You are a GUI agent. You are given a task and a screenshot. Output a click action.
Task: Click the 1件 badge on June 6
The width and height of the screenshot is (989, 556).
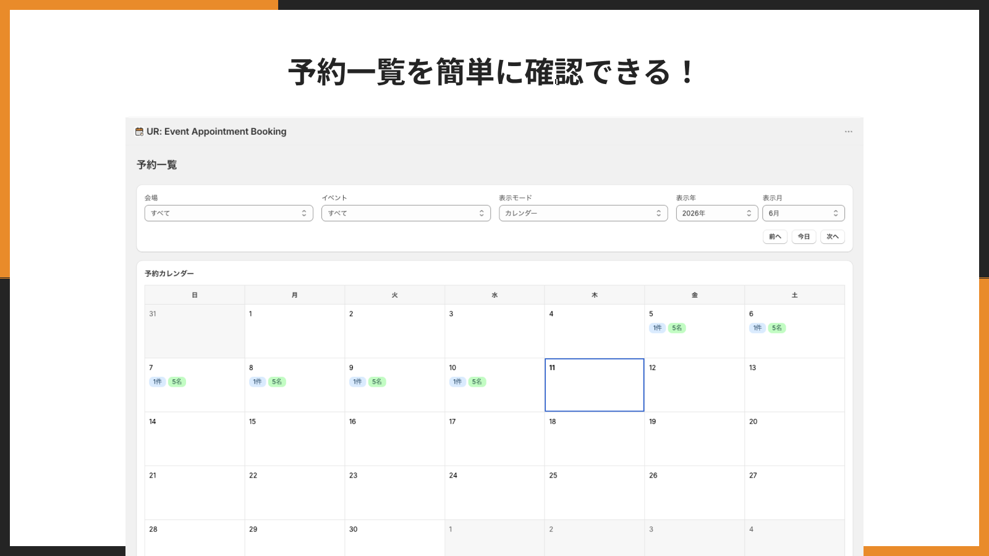(x=757, y=328)
